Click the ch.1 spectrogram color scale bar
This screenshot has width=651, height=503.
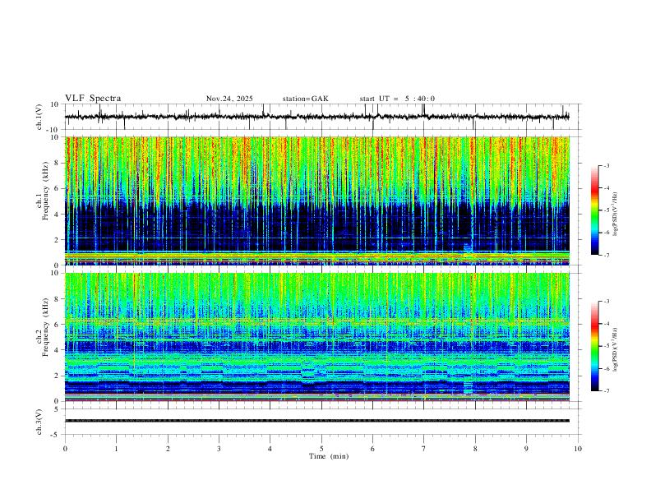pyautogui.click(x=594, y=210)
